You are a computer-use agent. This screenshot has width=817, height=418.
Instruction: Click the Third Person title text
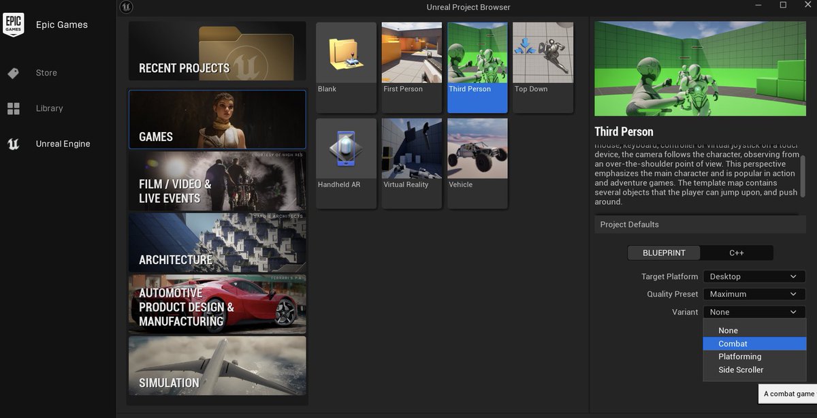point(624,131)
